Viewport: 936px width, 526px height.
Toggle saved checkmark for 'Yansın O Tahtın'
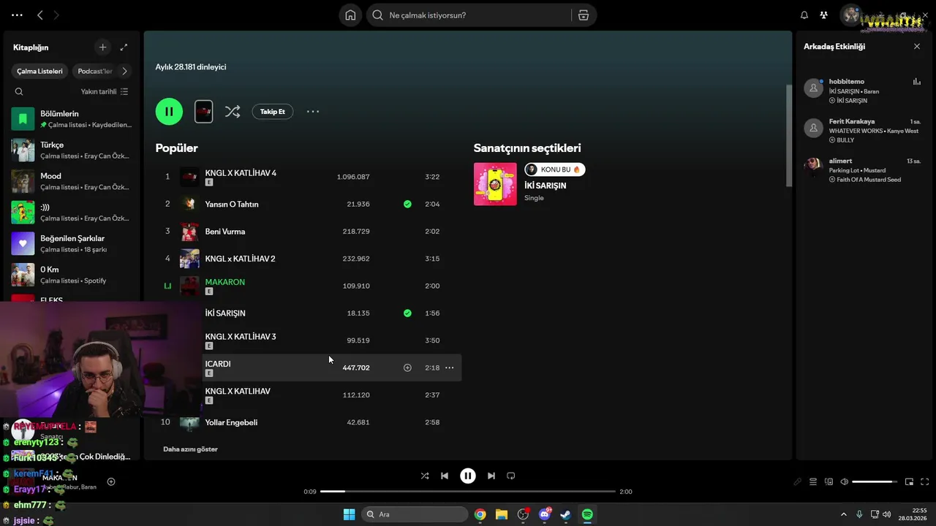point(407,204)
